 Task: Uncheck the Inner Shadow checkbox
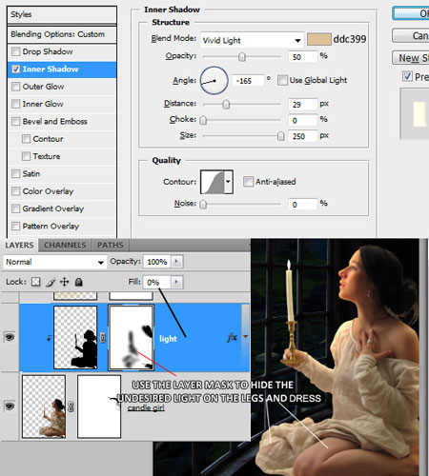click(x=15, y=69)
